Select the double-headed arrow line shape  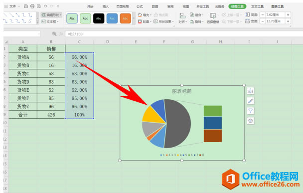18,14
